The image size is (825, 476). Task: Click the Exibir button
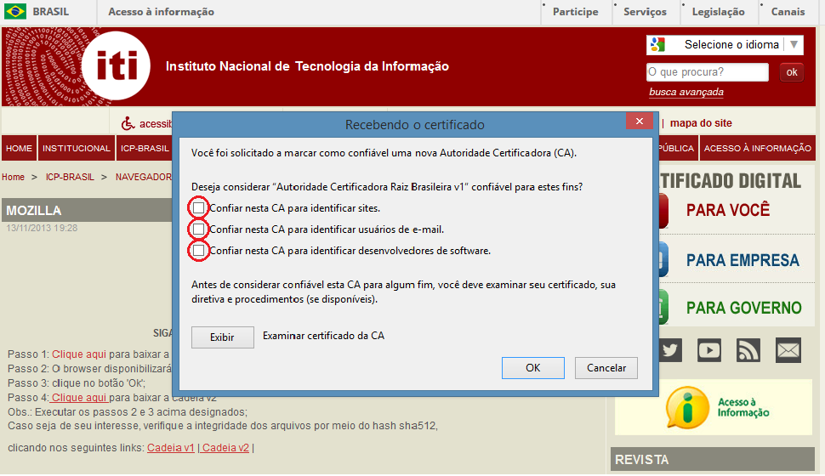click(223, 337)
